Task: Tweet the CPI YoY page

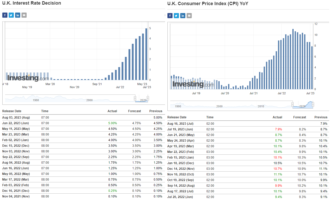Action: click(176, 16)
